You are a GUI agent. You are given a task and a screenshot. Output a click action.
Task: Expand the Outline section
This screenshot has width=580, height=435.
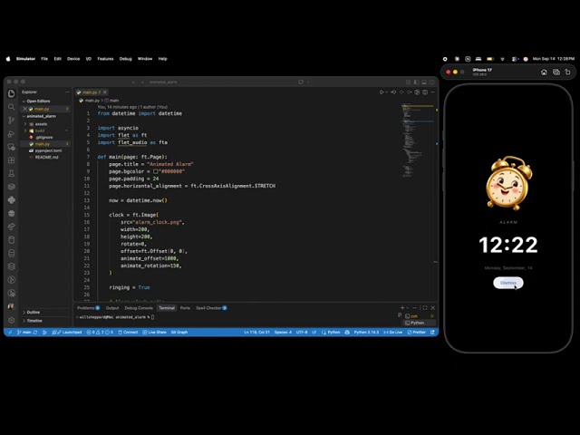(33, 312)
